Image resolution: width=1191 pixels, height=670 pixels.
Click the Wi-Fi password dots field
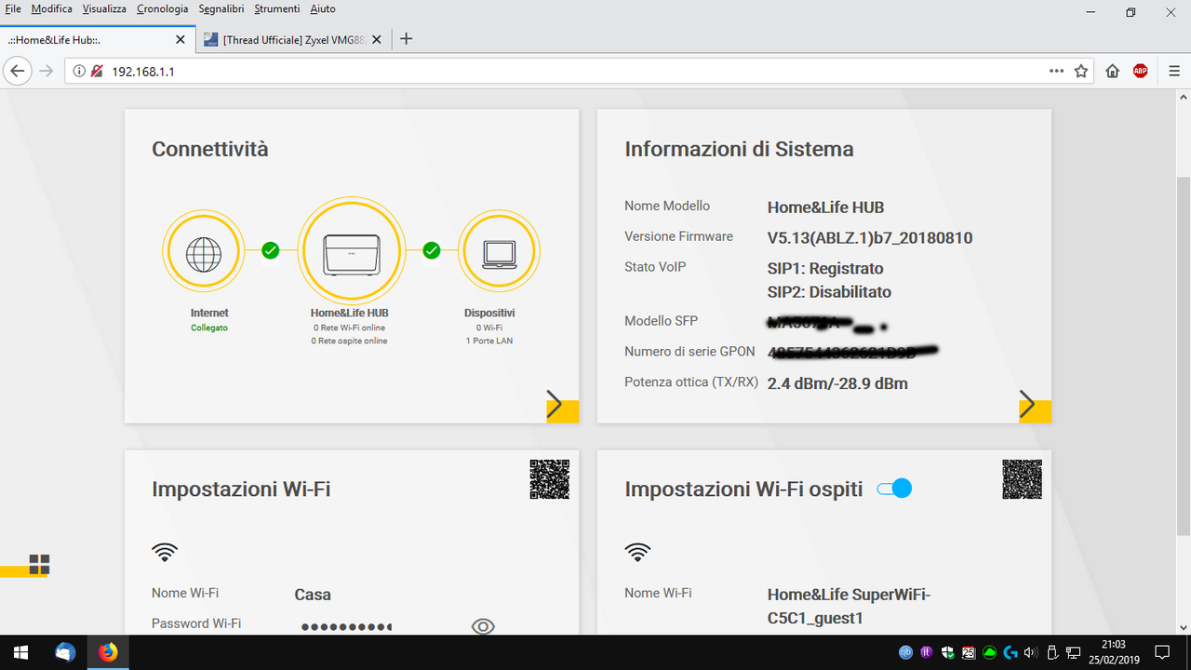[x=346, y=626]
